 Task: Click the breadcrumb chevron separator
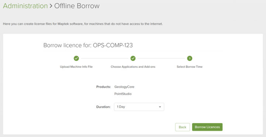coord(51,6)
